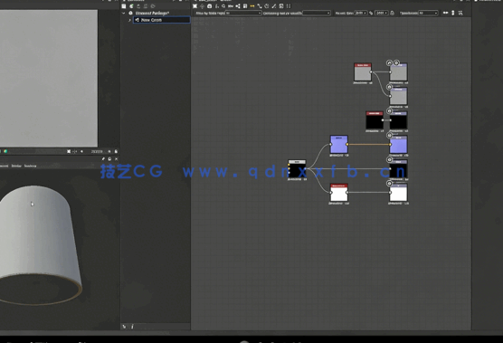Open the first Parent Size dropdown
The image size is (503, 343).
361,14
